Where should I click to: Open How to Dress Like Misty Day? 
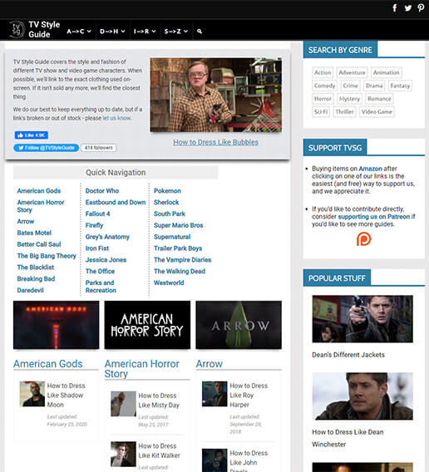click(159, 401)
